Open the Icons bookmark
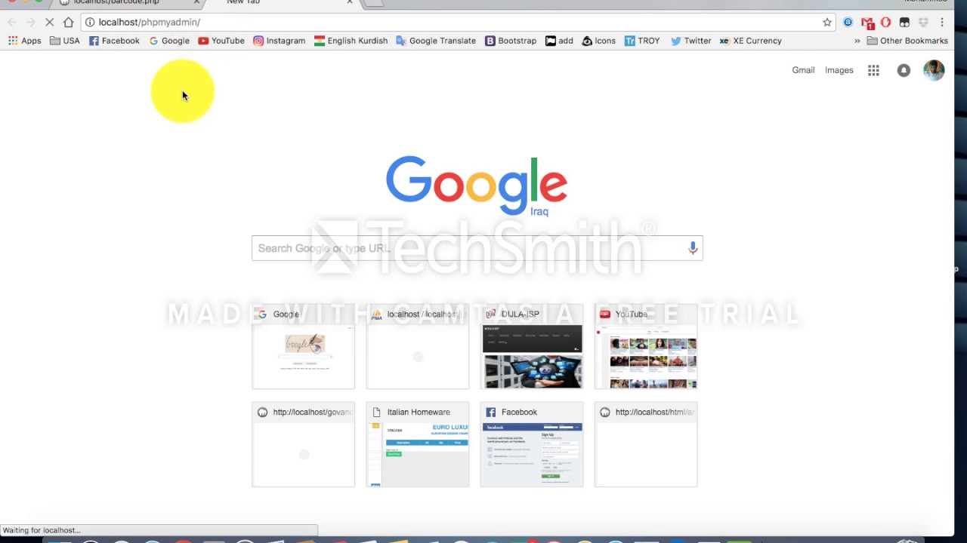 pos(598,41)
